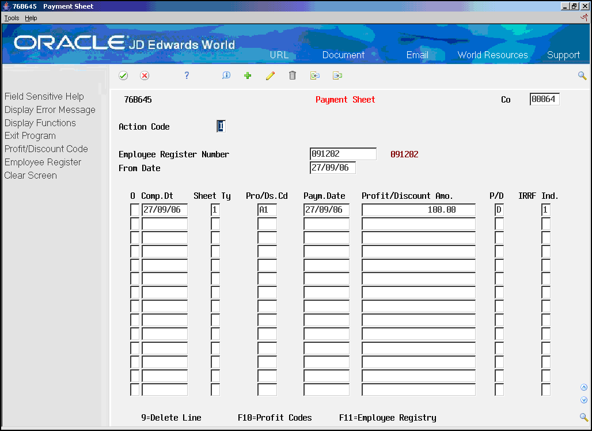Screen dimensions: 592x431
Task: Click the Inquire info icon in toolbar
Action: tap(226, 75)
